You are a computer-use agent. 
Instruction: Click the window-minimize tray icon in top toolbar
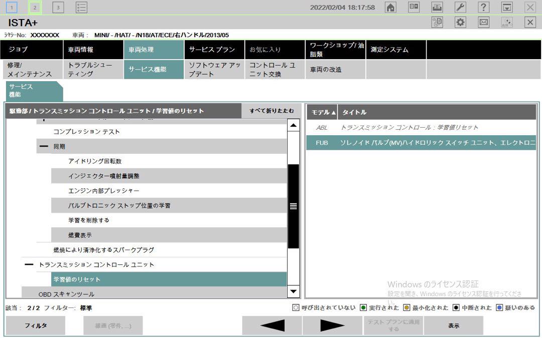pos(507,7)
